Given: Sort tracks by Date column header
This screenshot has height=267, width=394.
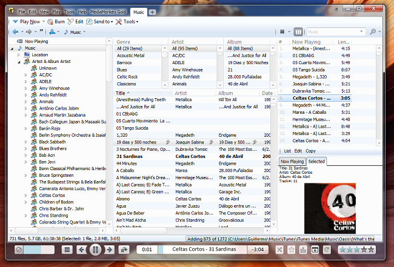Looking at the screenshot, I should [267, 93].
